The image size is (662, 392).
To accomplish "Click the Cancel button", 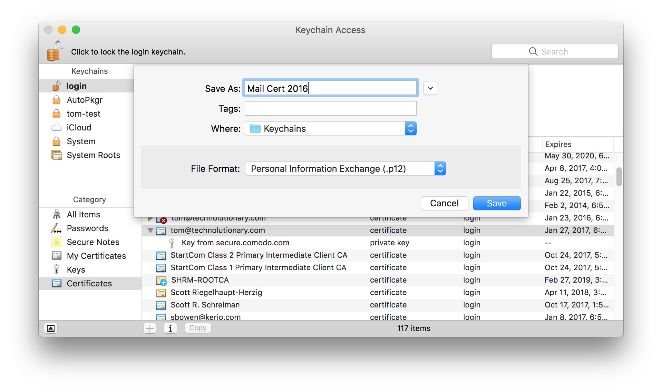I will coord(444,203).
